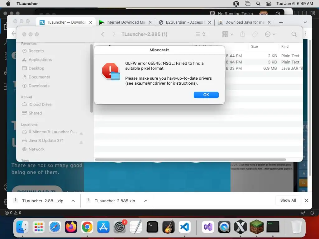
Task: Open Spotlight search in the menu bar
Action: coord(258,4)
